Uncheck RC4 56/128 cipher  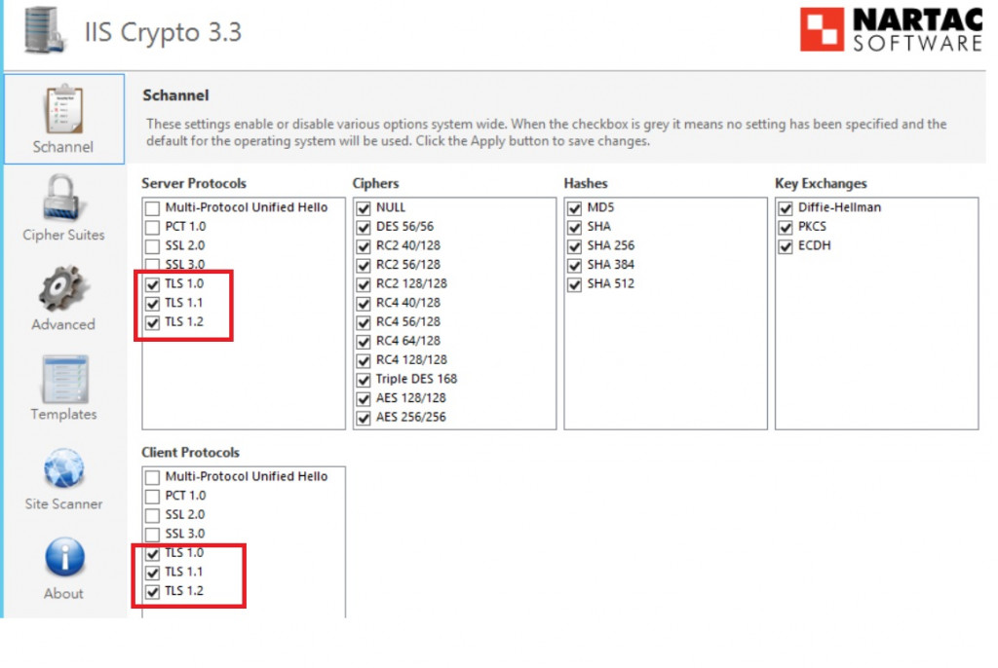pyautogui.click(x=364, y=322)
